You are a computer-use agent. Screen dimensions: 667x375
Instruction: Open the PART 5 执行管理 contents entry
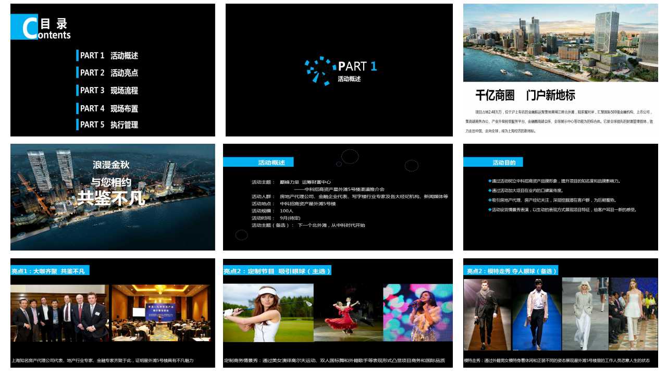tap(108, 125)
